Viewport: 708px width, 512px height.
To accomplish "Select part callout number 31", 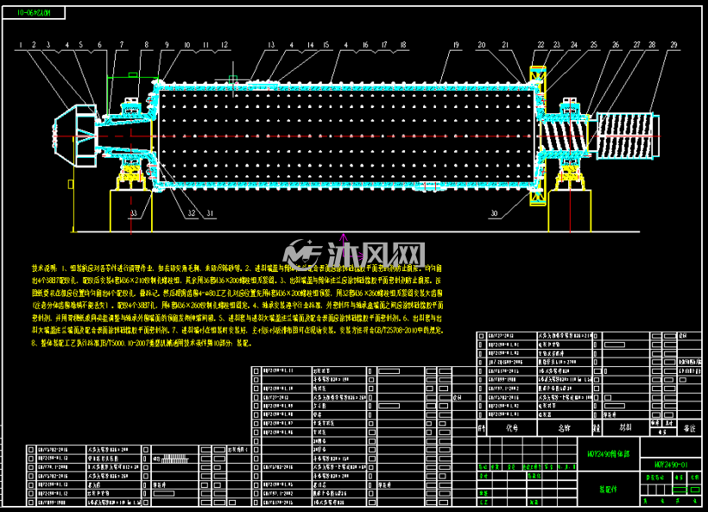I will coord(210,213).
